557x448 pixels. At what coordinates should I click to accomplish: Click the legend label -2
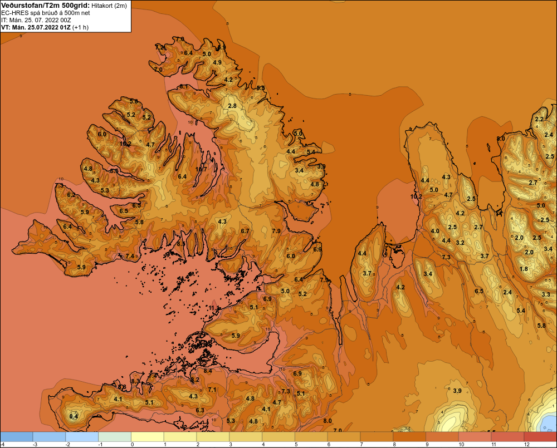tap(67, 445)
